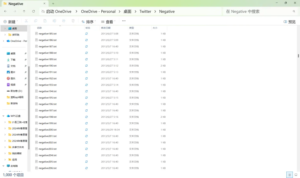Open the 排序 sort dropdown
300x178 pixels.
(x=89, y=22)
